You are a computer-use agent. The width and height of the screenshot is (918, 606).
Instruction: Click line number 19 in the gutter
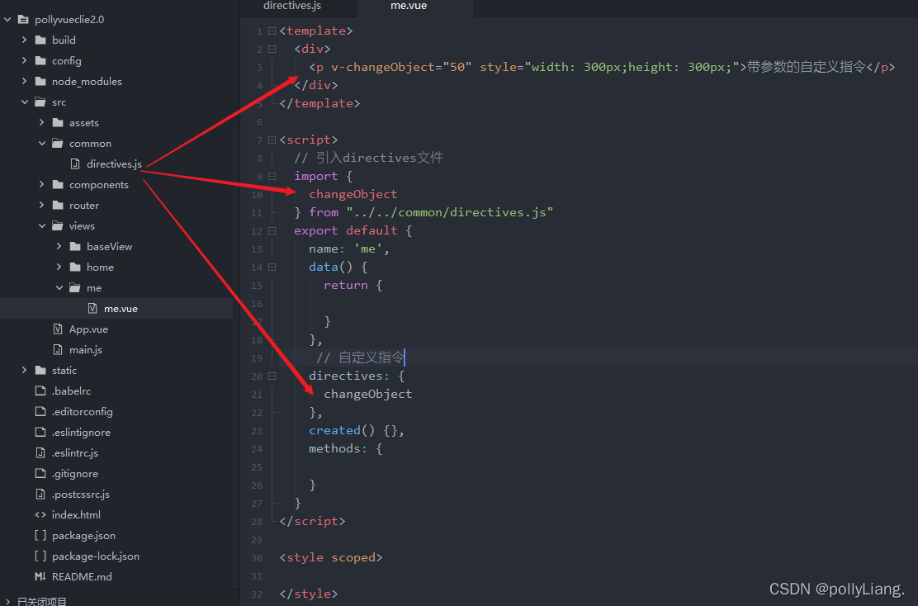pos(257,358)
